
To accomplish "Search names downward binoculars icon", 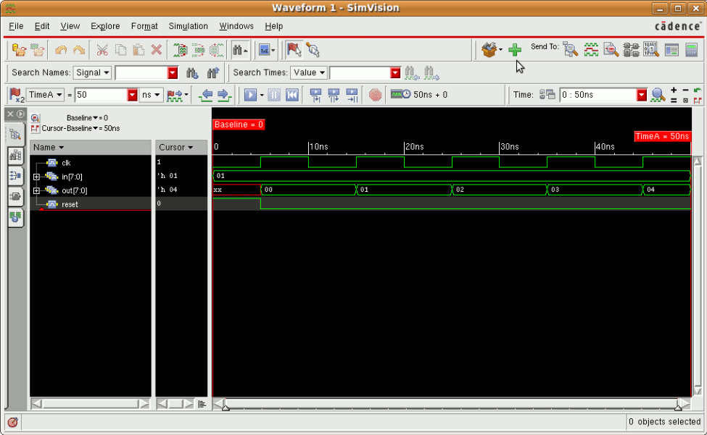I will (192, 72).
